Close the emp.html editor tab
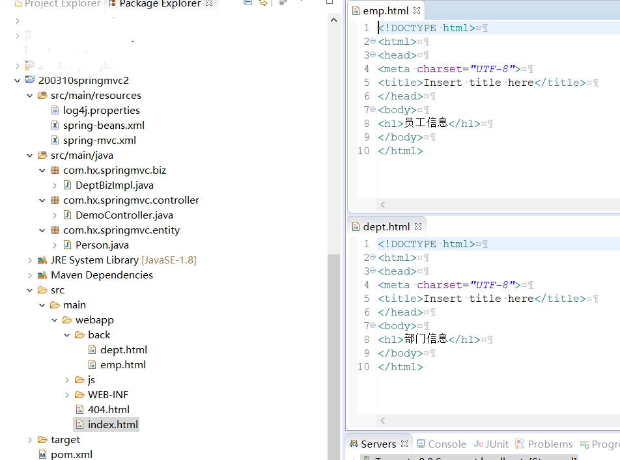620x460 pixels. [x=417, y=10]
